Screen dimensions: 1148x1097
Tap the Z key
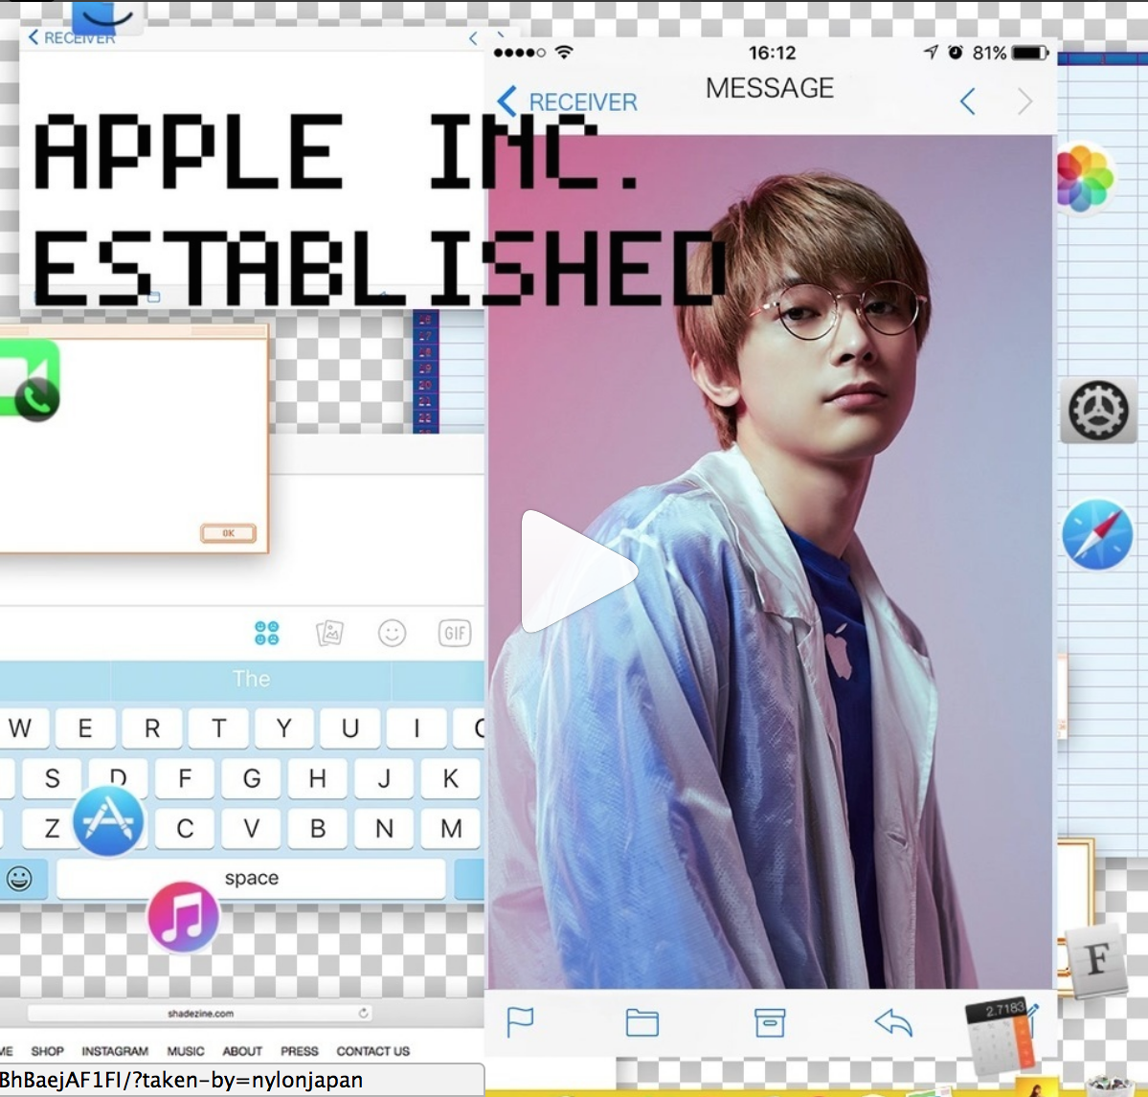pyautogui.click(x=52, y=828)
